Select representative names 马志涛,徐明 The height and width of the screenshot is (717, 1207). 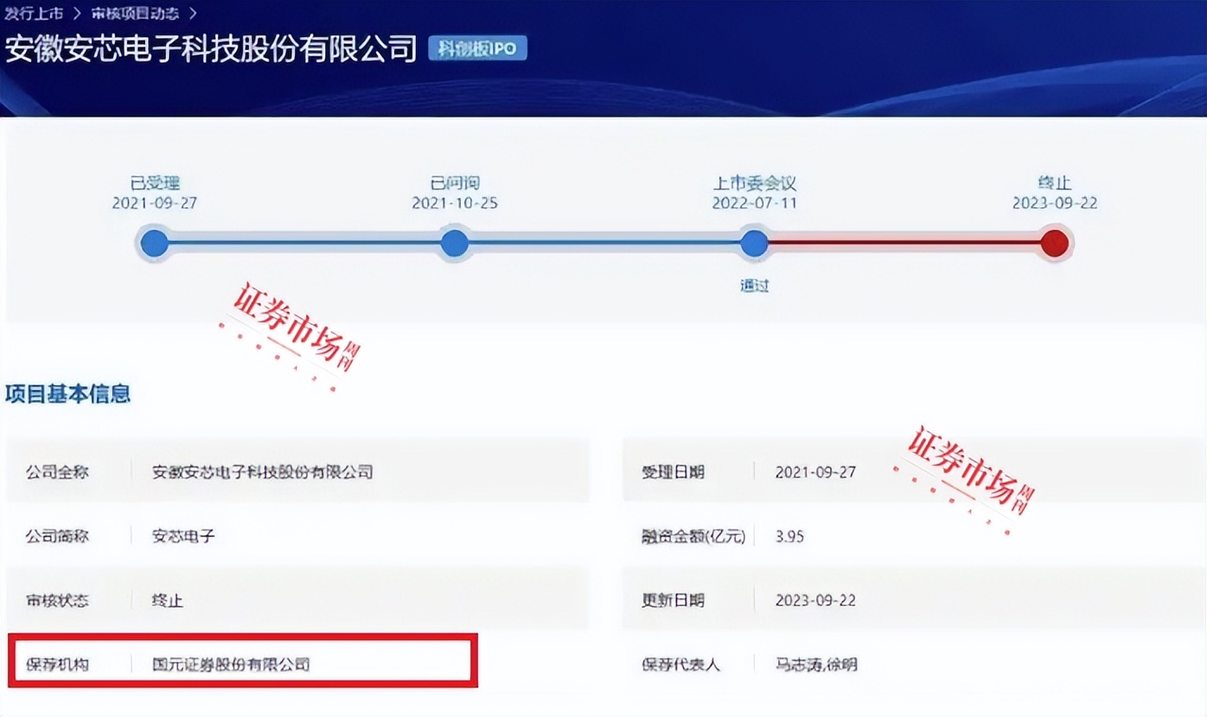click(816, 664)
